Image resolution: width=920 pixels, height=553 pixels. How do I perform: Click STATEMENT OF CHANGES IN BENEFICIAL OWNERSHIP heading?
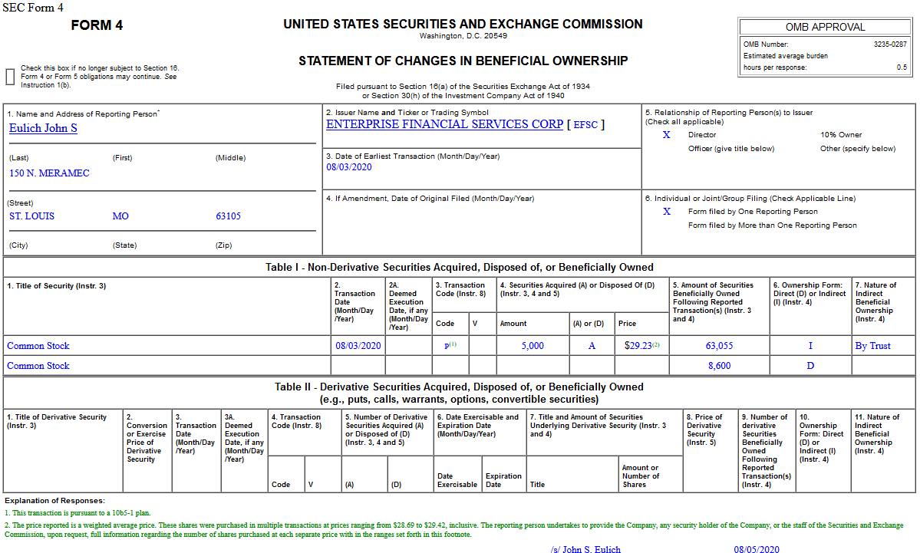coord(463,61)
